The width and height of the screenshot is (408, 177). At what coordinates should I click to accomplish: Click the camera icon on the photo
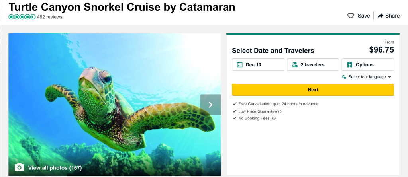(x=20, y=167)
